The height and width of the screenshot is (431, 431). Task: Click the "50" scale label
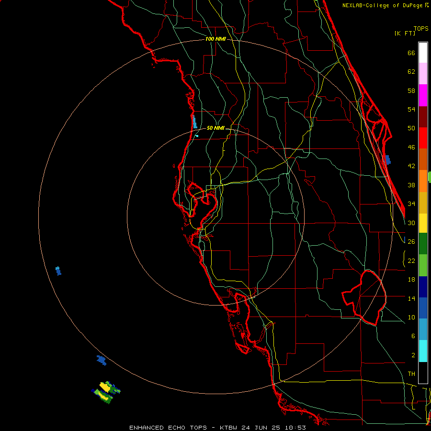click(x=411, y=128)
